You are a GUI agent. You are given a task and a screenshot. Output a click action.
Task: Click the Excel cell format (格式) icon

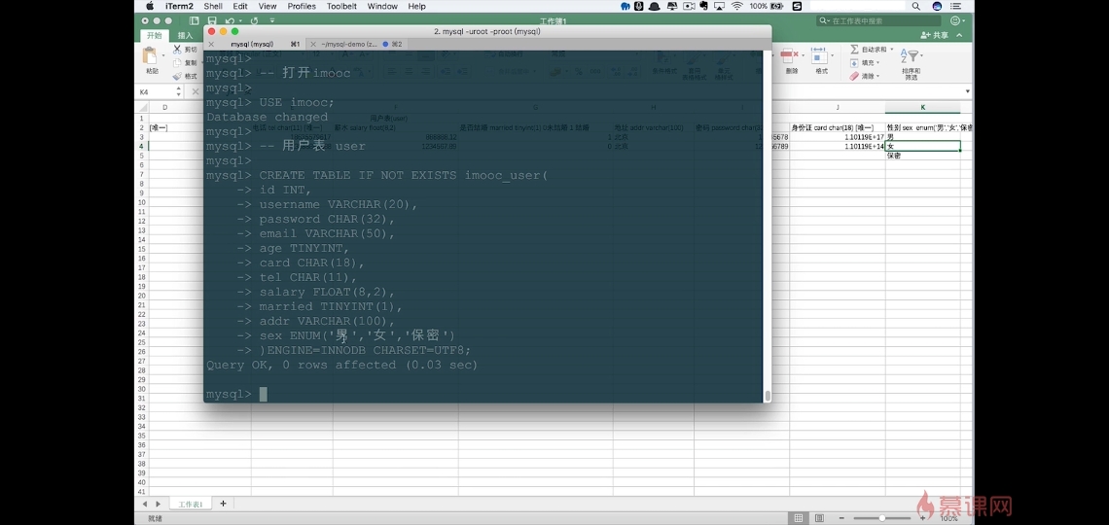[820, 55]
